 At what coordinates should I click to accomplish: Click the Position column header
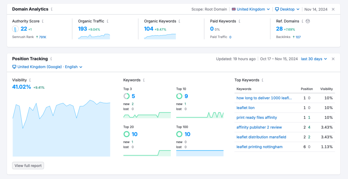pyautogui.click(x=307, y=89)
